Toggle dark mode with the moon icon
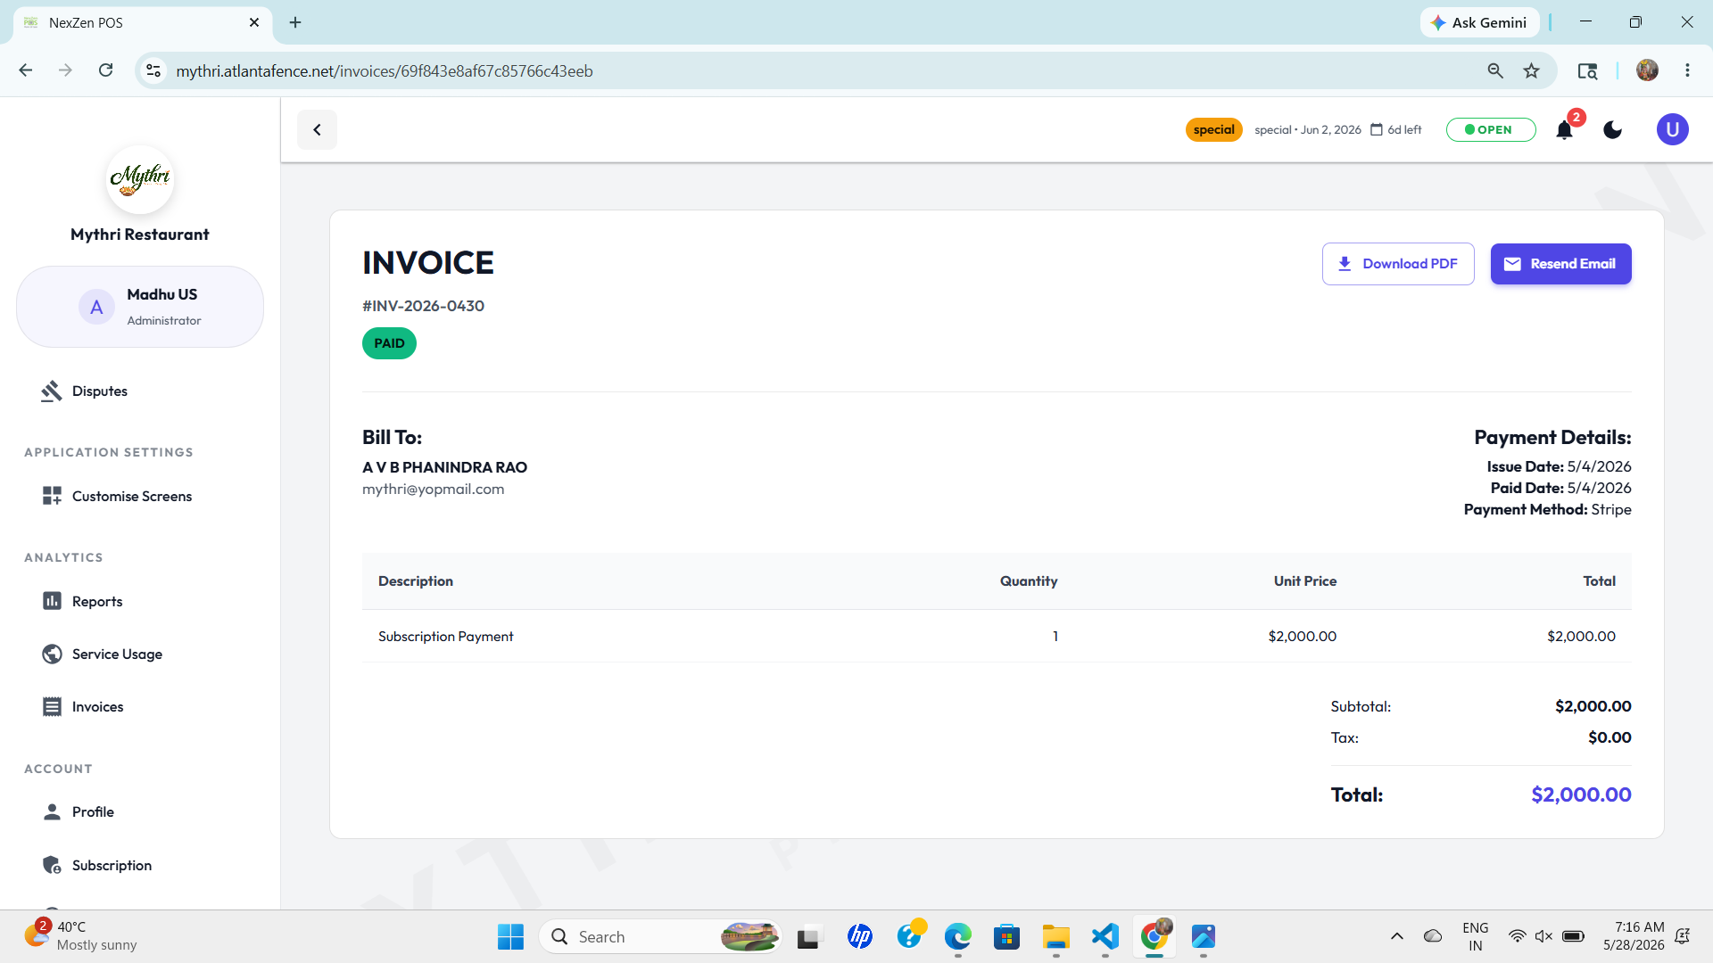The height and width of the screenshot is (963, 1713). (1612, 130)
